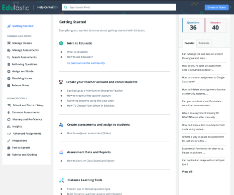
Task: Click in the search words field
Action: (x=119, y=7)
